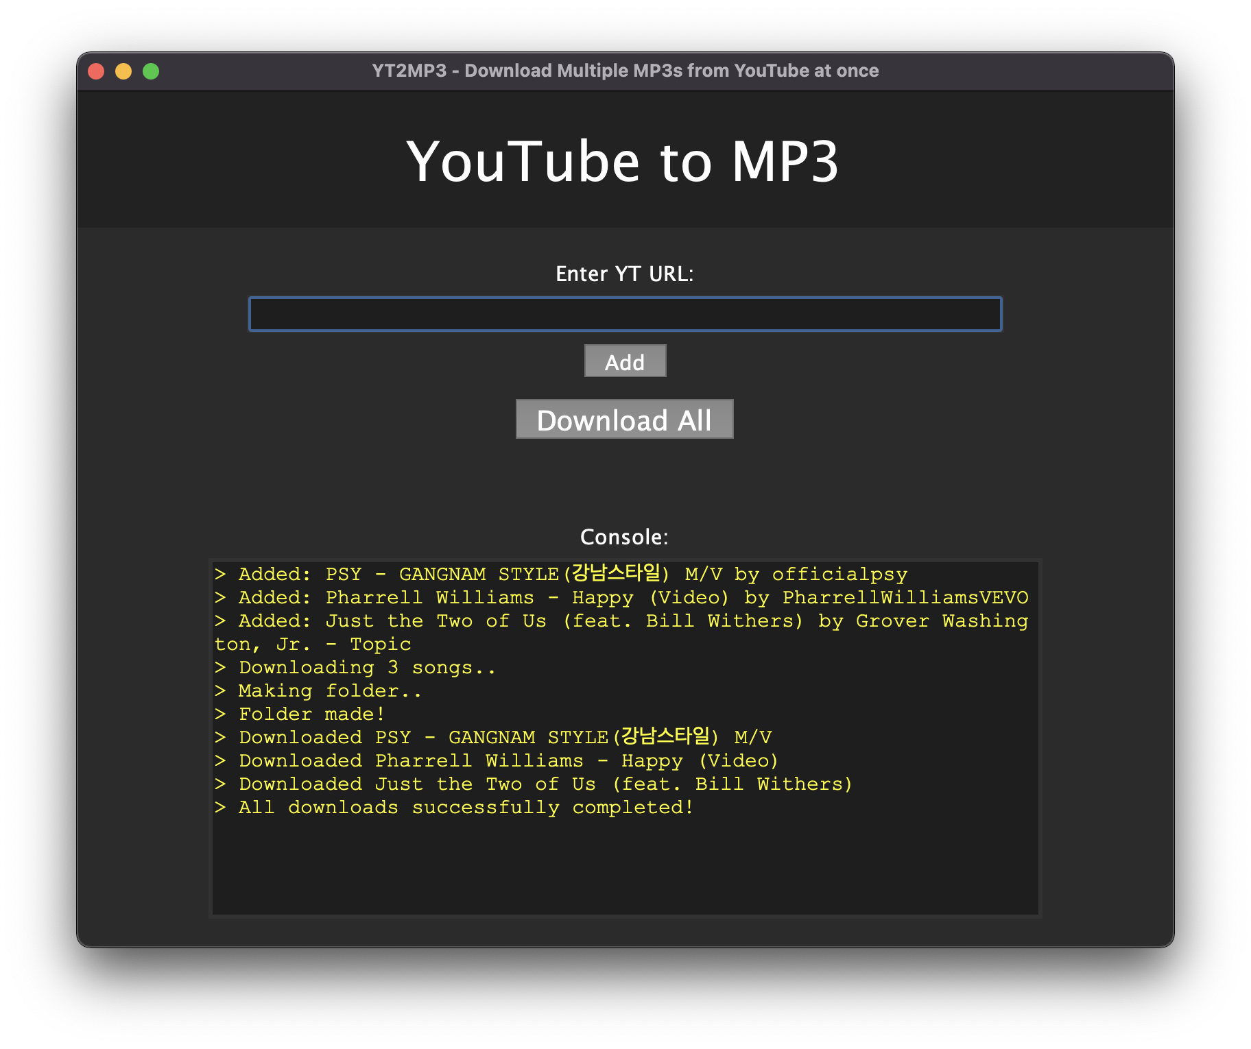Close the YT2MP3 window with red button
Image resolution: width=1251 pixels, height=1049 pixels.
pyautogui.click(x=96, y=71)
